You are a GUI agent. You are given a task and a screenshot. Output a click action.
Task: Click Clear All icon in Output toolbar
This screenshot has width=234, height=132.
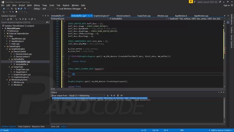(118, 95)
